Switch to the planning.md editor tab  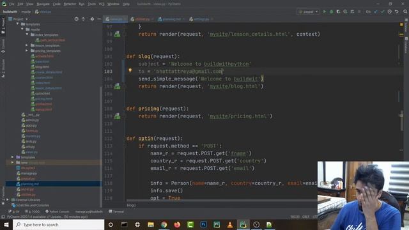point(171,19)
